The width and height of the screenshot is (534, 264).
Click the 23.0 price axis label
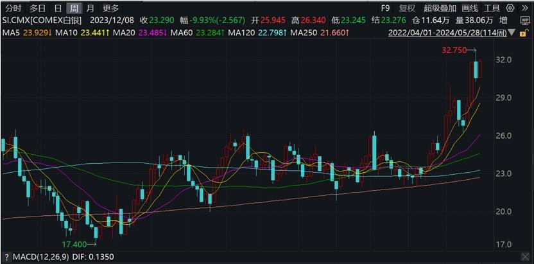click(x=504, y=173)
